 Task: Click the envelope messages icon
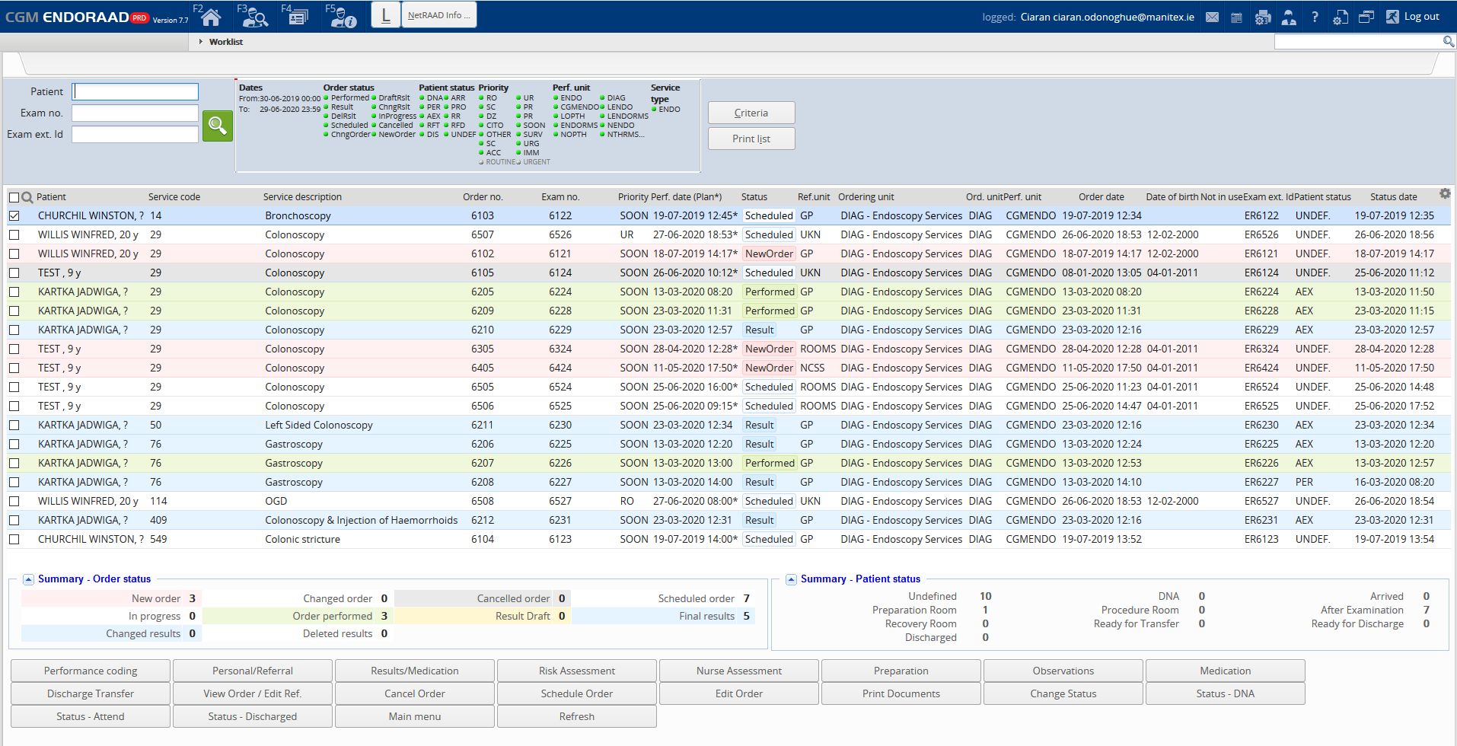[1212, 17]
